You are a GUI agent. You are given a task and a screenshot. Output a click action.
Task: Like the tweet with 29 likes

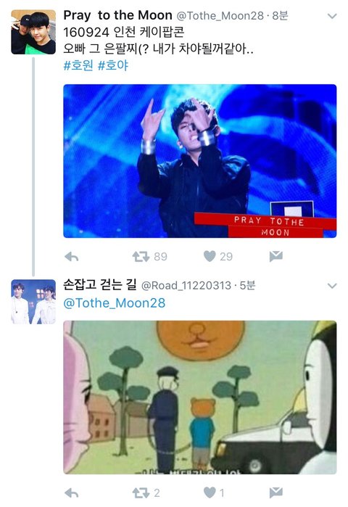(210, 257)
